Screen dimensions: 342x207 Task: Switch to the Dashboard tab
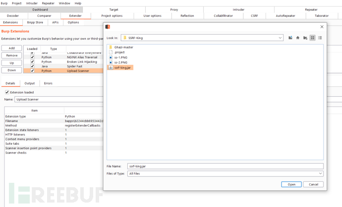40,9
